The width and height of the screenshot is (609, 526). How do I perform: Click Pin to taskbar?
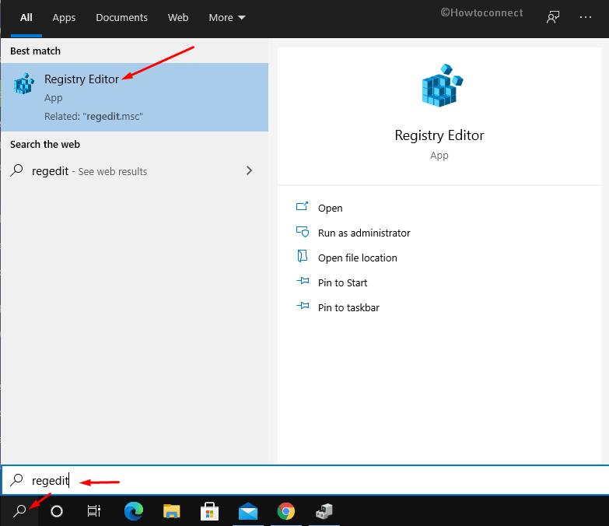(x=348, y=307)
